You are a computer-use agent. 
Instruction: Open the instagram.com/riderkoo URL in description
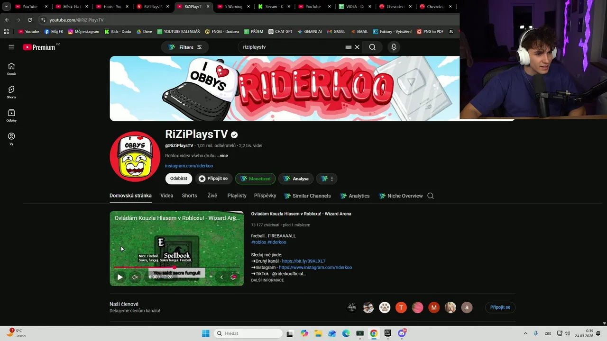315,267
